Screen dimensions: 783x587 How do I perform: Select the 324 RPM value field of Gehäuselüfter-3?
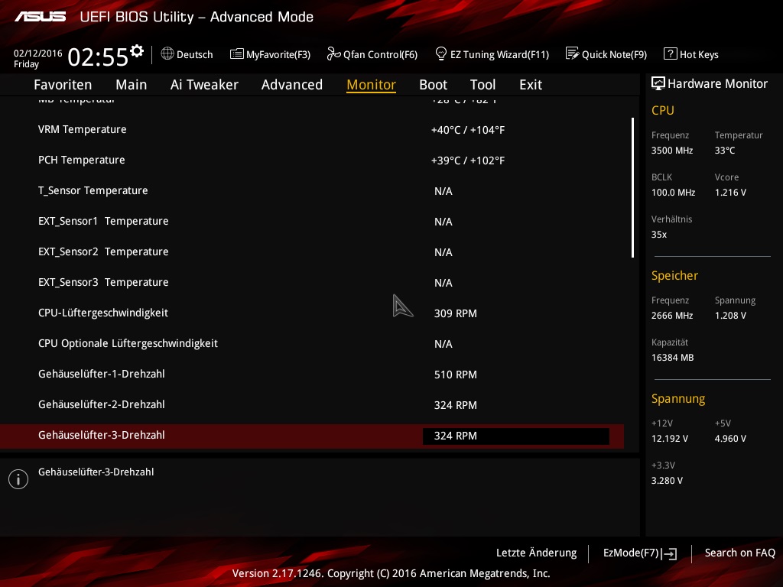tap(516, 436)
